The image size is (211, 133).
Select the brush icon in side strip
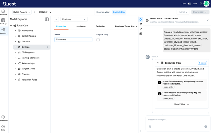pos(141,29)
